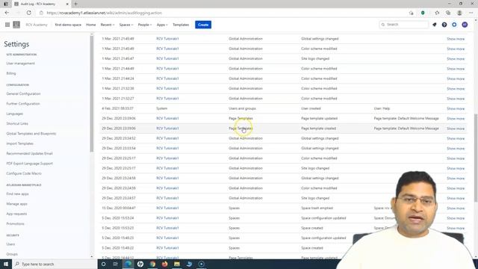Image resolution: width=478 pixels, height=269 pixels.
Task: Open Recommended Updates Email setting
Action: [30, 154]
